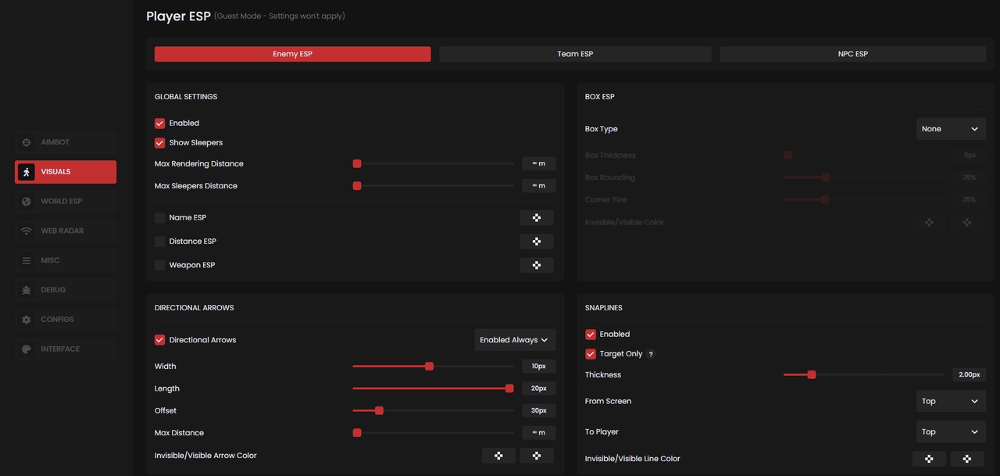Open the From Screen dropdown
The image size is (1000, 476).
click(x=950, y=401)
